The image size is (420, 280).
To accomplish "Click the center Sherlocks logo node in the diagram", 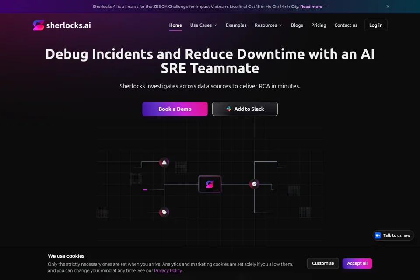I will [210, 184].
